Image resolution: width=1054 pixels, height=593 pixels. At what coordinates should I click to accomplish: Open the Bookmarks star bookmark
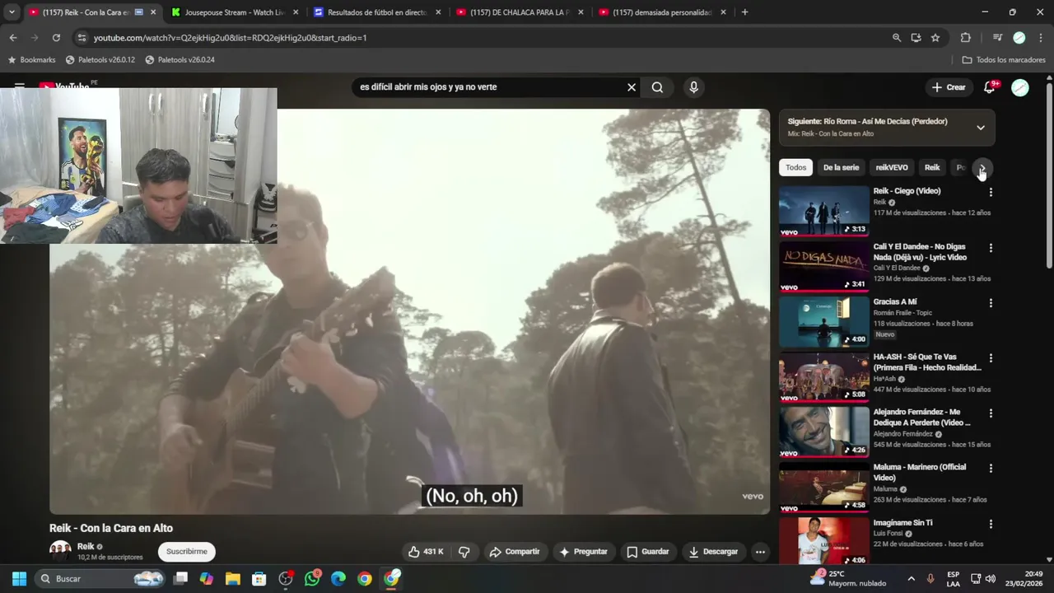tap(31, 60)
